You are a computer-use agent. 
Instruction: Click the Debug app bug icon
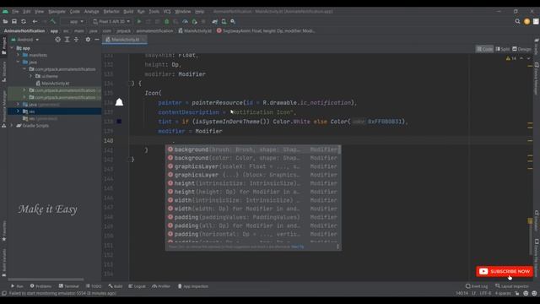point(167,21)
